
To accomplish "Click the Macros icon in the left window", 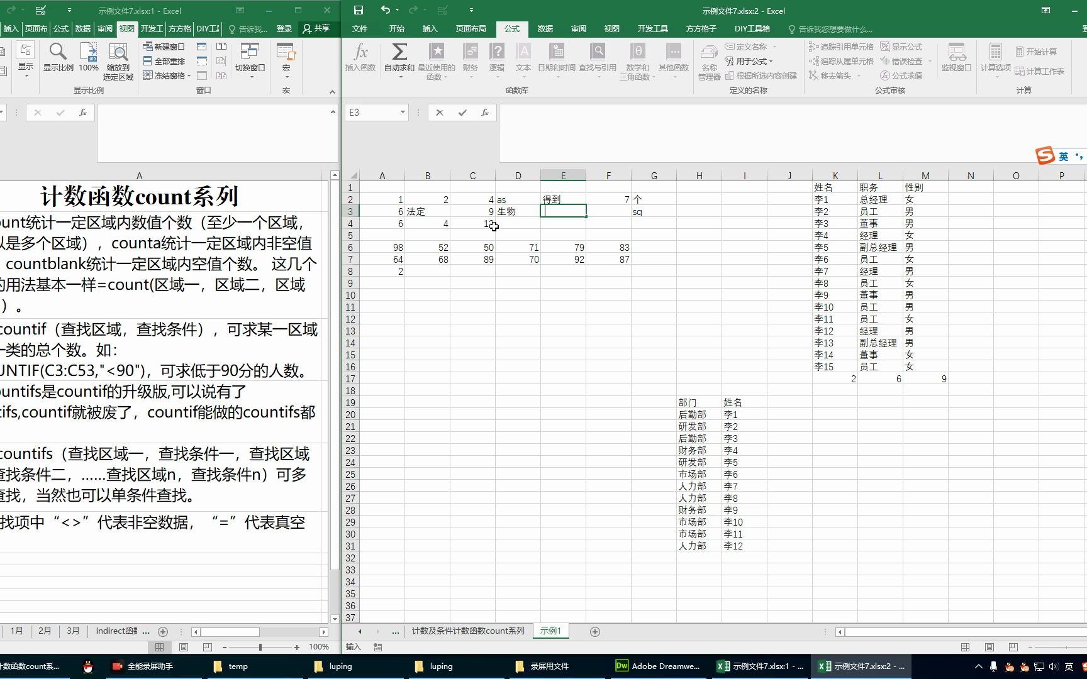I will (286, 52).
